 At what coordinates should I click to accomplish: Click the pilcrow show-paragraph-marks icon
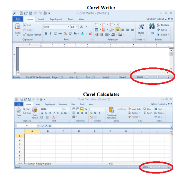point(118,25)
